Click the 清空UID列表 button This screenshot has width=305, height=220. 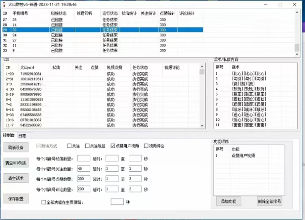point(16,163)
